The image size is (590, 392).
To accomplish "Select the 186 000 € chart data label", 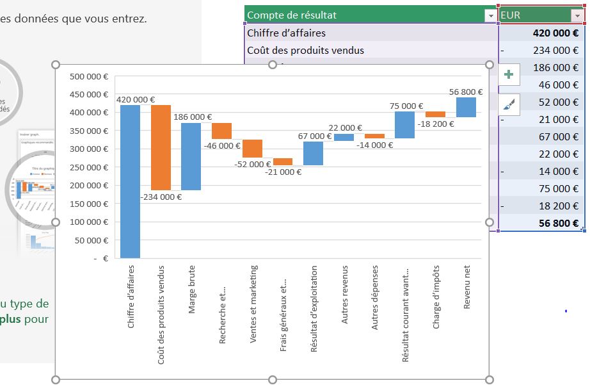I will 193,117.
